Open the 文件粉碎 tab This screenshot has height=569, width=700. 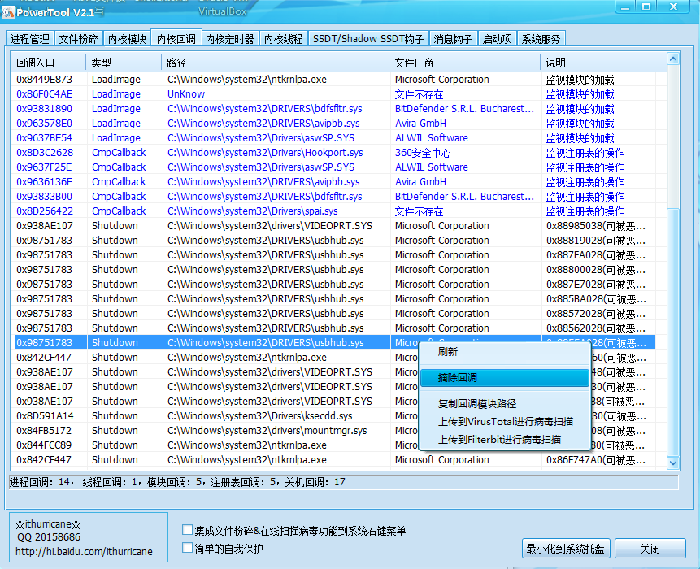tap(79, 39)
